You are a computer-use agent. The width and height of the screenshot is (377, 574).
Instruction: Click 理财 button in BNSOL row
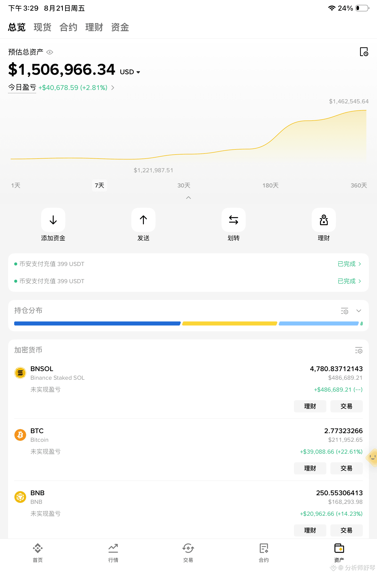(310, 406)
